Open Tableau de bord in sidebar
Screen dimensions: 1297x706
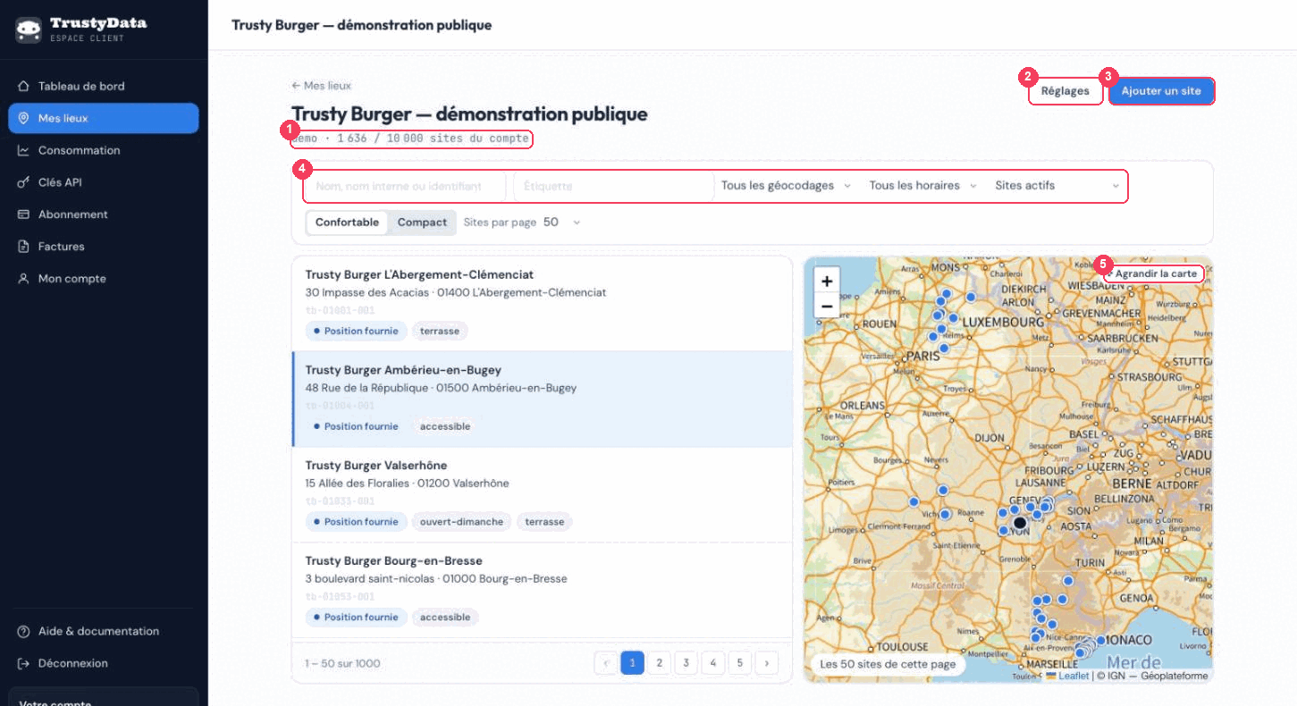[104, 86]
